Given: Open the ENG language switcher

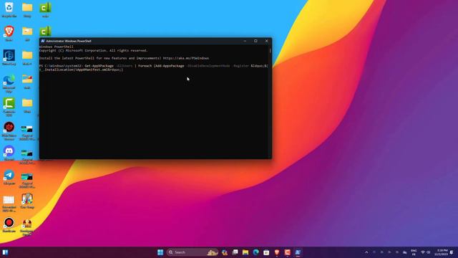Looking at the screenshot, I should tap(414, 252).
